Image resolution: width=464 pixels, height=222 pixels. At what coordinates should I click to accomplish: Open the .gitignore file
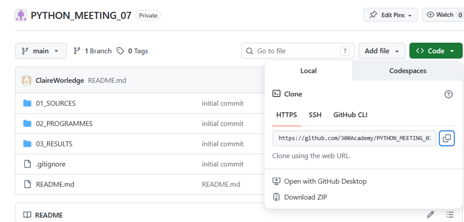(x=51, y=164)
